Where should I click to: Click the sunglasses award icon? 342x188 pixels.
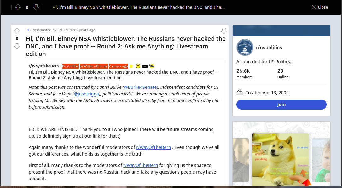[x=152, y=66]
